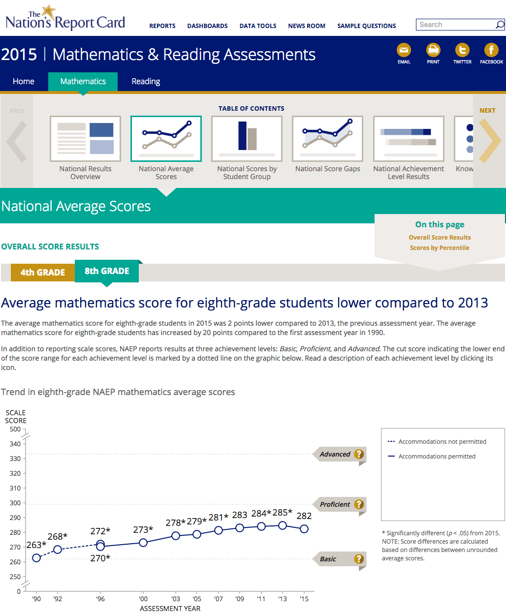
Task: Click the 2009 data point labeled 283
Action: (240, 528)
